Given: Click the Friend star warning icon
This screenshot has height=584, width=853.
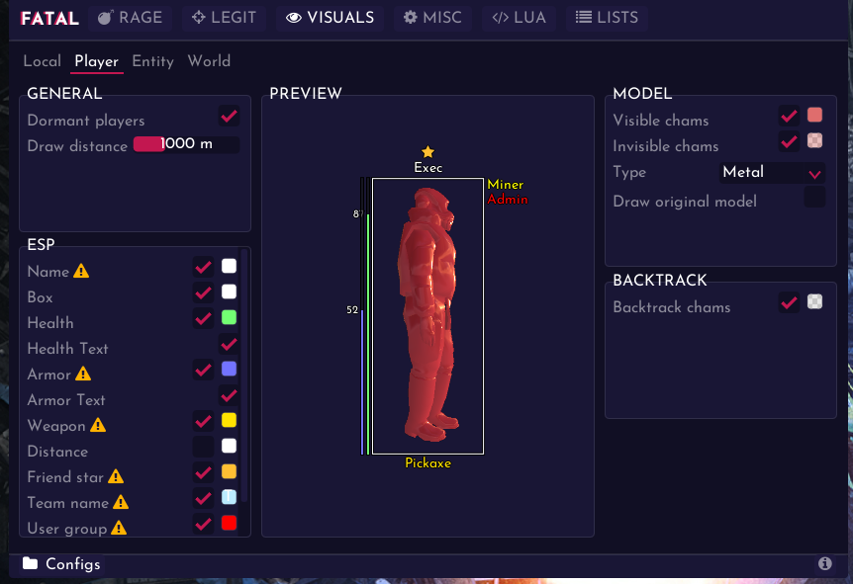Looking at the screenshot, I should pyautogui.click(x=116, y=476).
